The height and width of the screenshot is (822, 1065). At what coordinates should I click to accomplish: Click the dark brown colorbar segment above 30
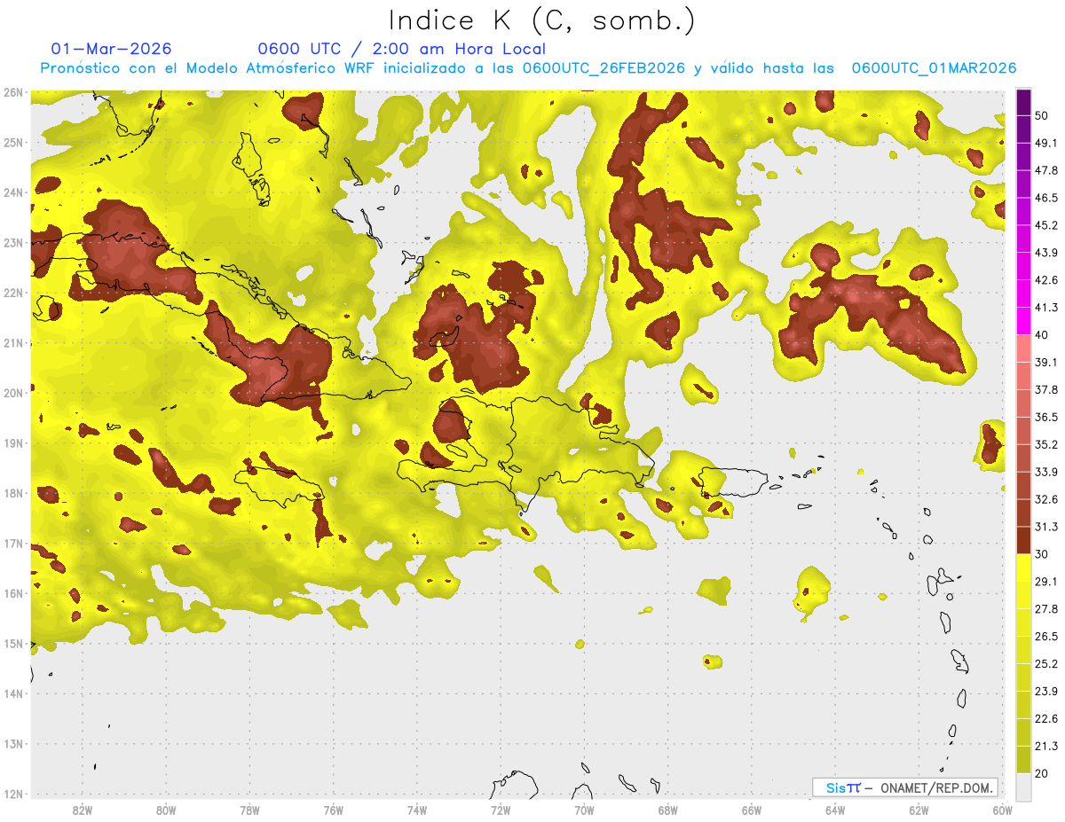1023,541
